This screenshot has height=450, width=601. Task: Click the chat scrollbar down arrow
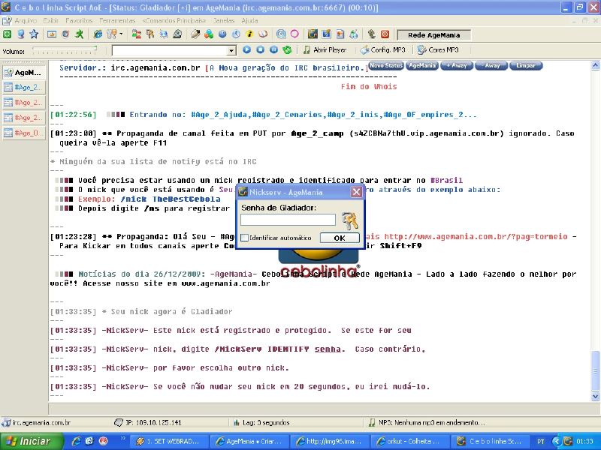595,397
